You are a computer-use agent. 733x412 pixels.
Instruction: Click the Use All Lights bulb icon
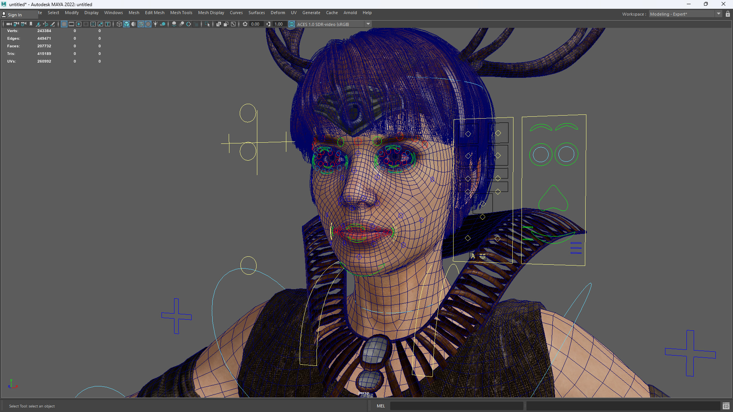(155, 24)
